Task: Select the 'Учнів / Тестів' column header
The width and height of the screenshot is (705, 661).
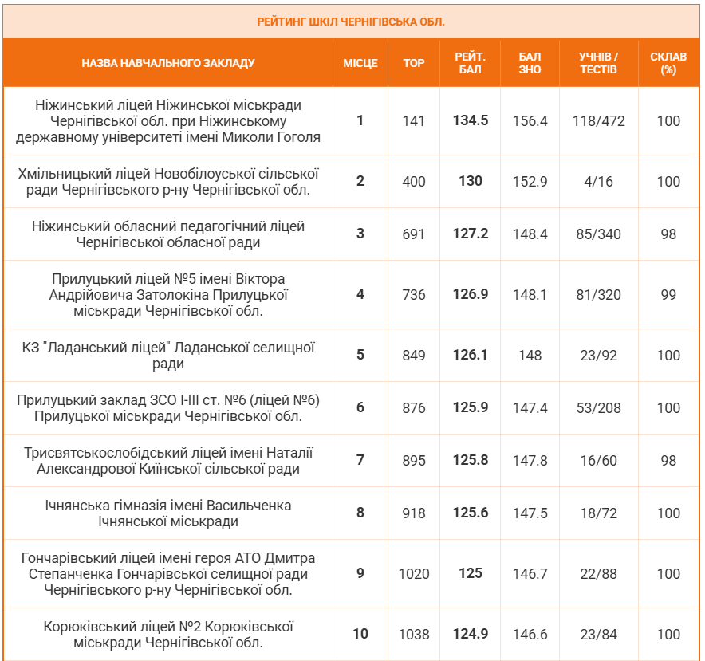Action: coord(598,63)
